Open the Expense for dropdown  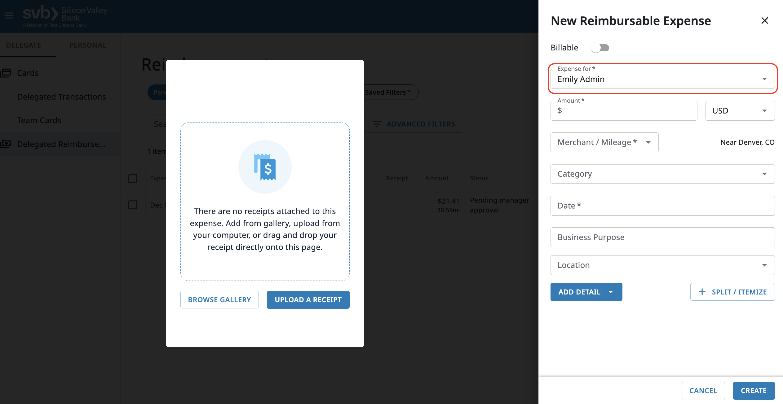pyautogui.click(x=662, y=79)
